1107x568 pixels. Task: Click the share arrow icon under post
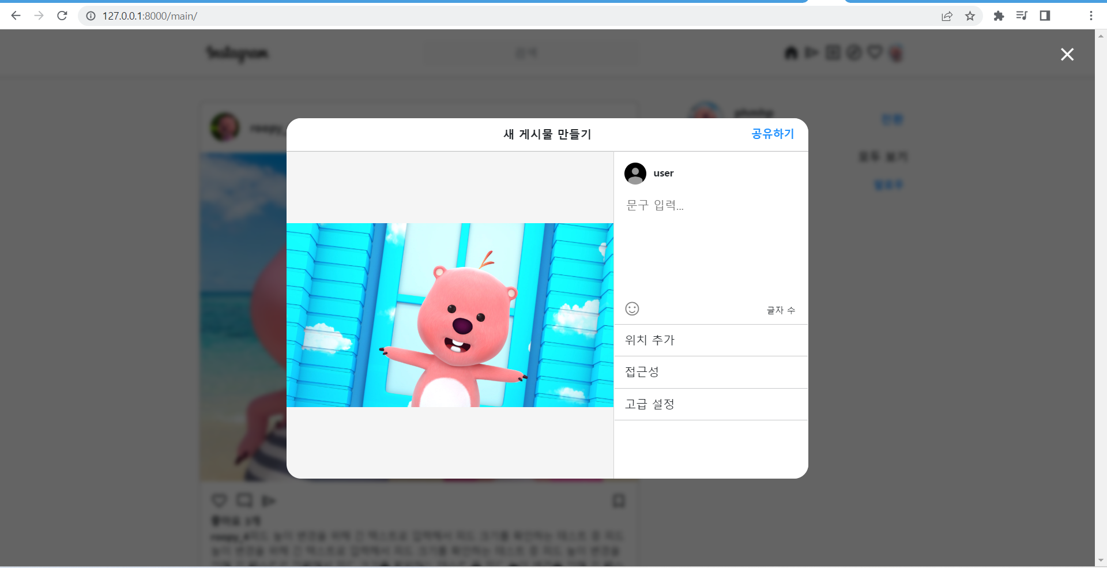pyautogui.click(x=269, y=501)
